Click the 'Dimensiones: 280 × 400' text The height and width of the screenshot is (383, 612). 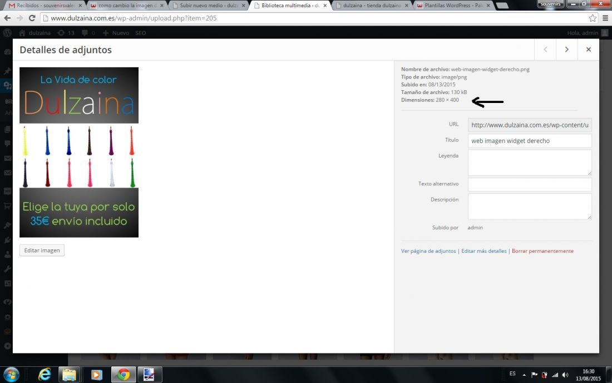pos(430,100)
